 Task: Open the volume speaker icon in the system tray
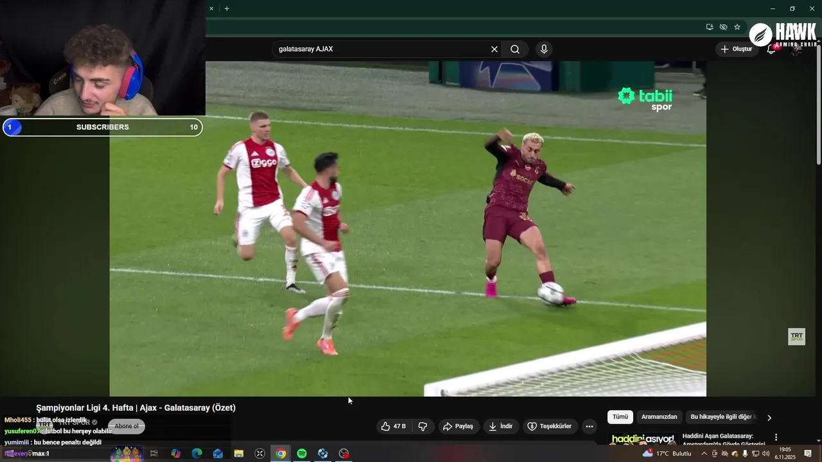point(766,454)
